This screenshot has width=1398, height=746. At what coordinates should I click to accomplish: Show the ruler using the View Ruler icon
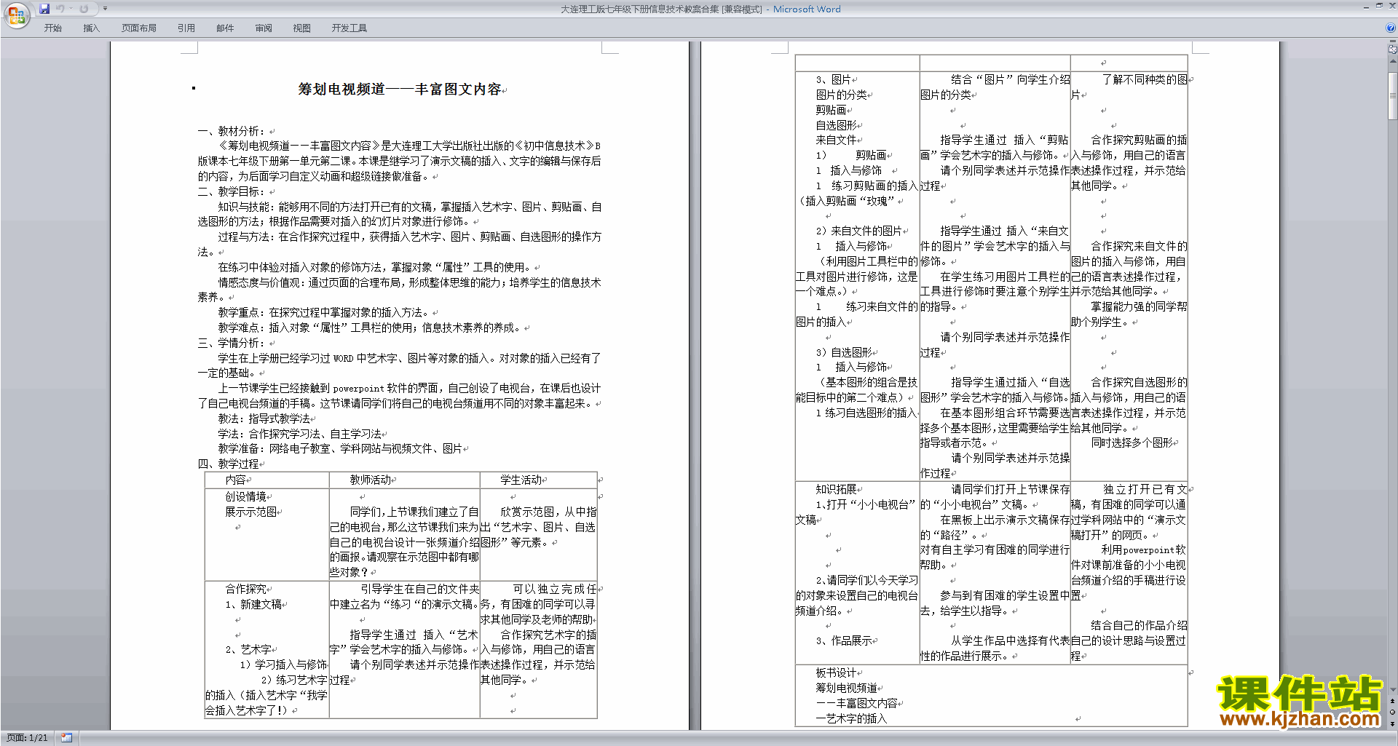pos(1392,49)
